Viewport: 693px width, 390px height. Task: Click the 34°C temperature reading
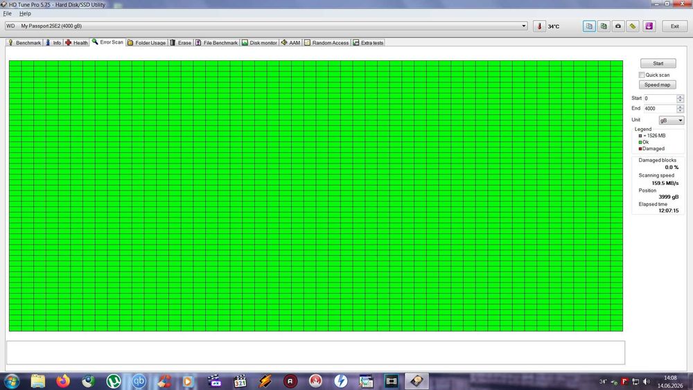(553, 26)
